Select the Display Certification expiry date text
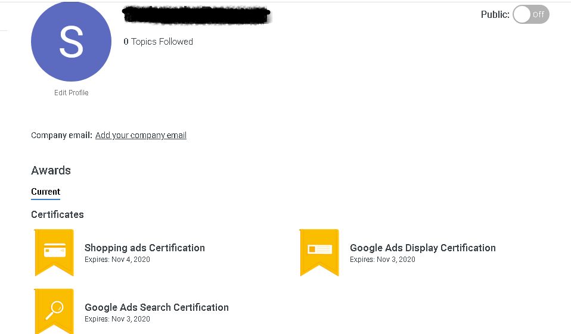The width and height of the screenshot is (571, 334). point(382,260)
